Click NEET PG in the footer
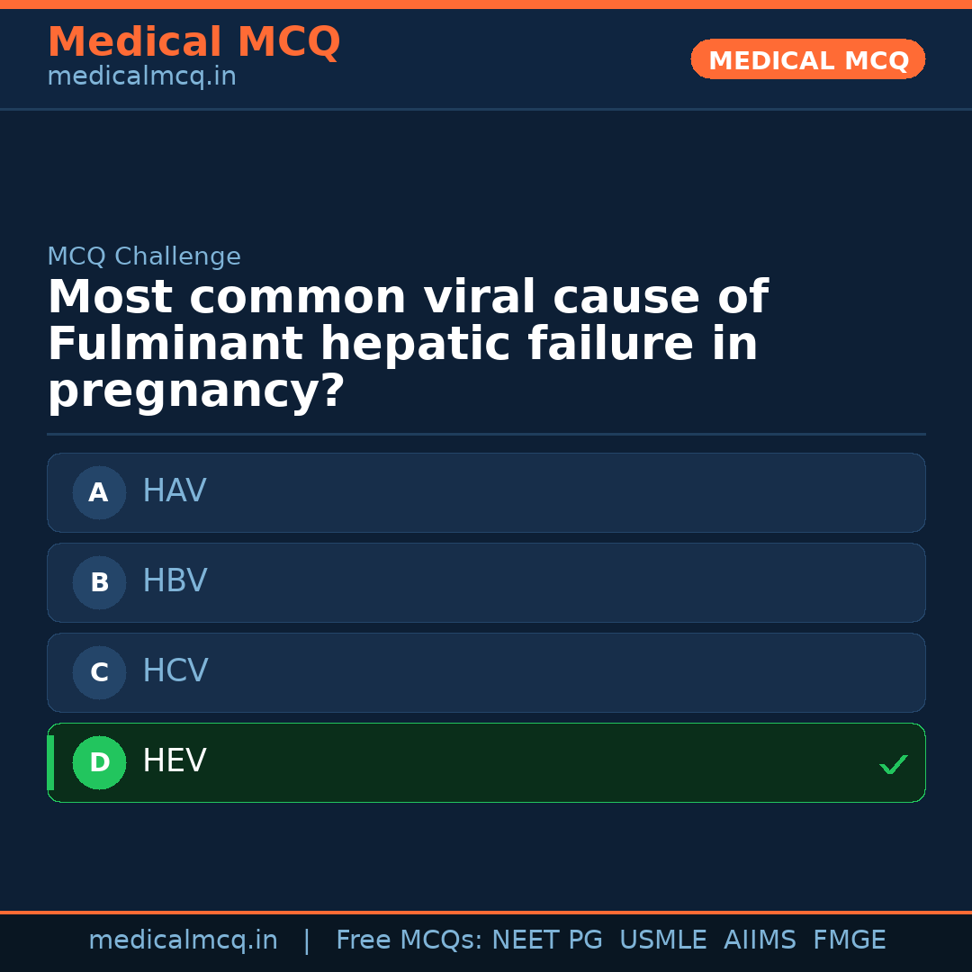Viewport: 972px width, 972px height. click(547, 940)
